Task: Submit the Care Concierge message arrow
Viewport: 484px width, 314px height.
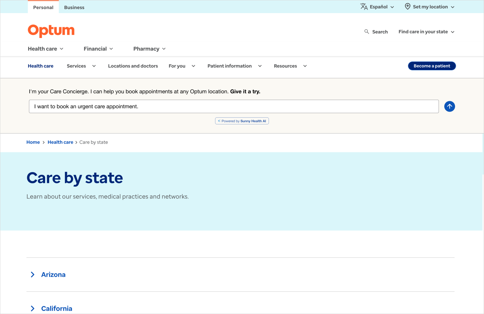Action: pos(449,106)
